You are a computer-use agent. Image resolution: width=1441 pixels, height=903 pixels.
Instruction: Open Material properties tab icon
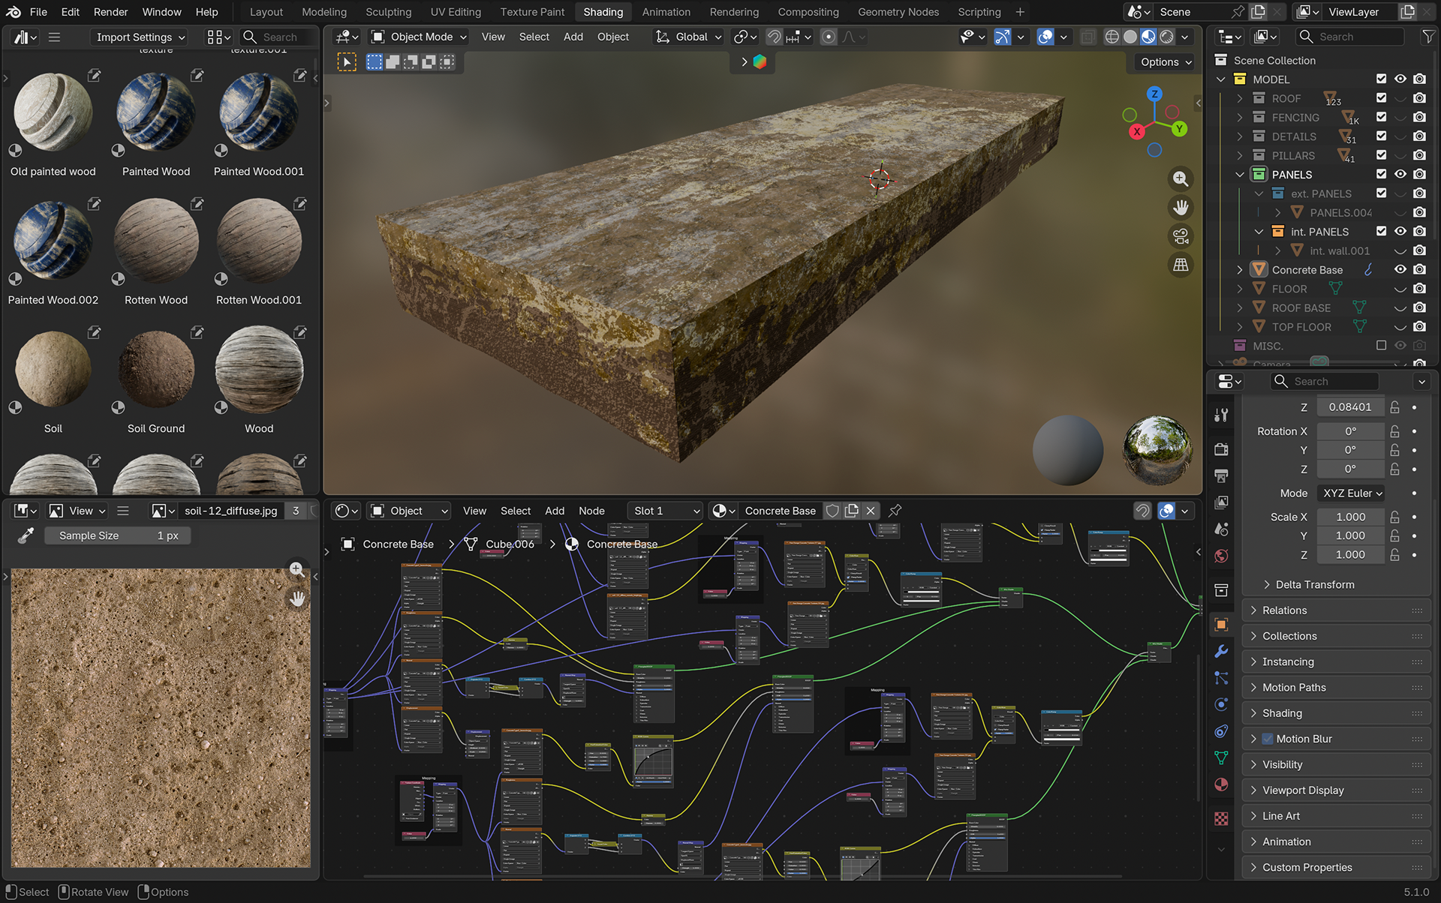point(1221,784)
